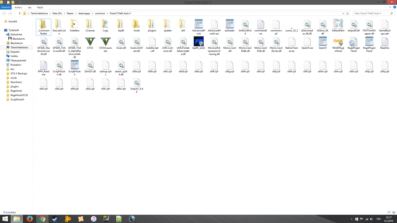This screenshot has width=397, height=223.
Task: Open Google Chrome from the taskbar
Action: [42, 219]
